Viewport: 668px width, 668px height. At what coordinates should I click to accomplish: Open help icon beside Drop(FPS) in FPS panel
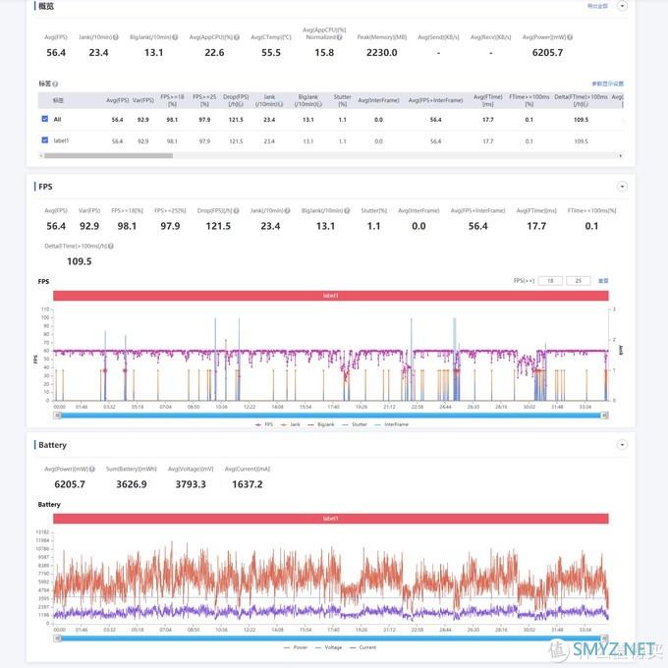(x=237, y=211)
